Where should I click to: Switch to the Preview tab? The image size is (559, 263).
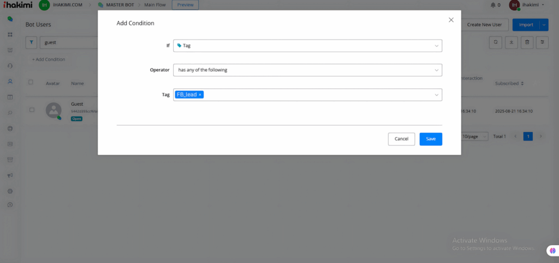[185, 5]
